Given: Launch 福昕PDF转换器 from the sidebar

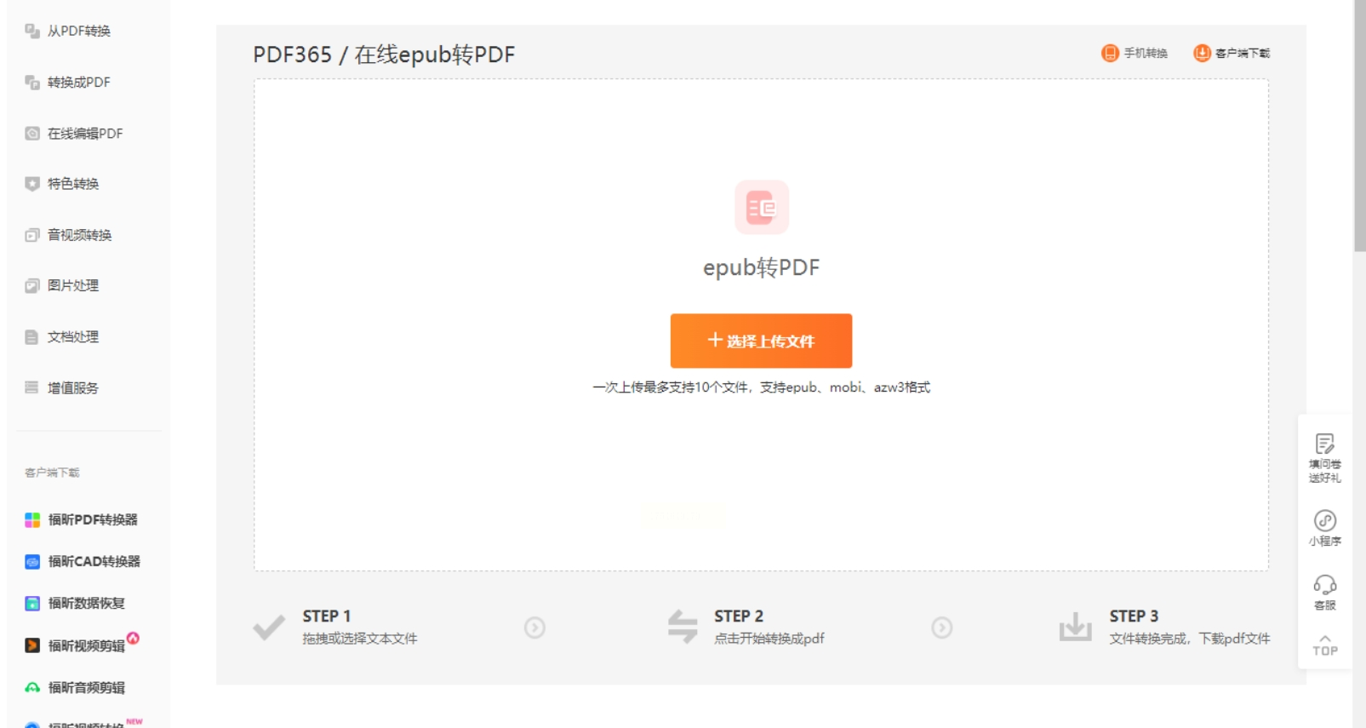Looking at the screenshot, I should [x=81, y=519].
